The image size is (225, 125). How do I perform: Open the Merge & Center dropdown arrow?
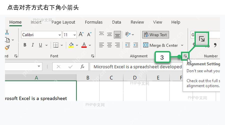tap(182, 45)
